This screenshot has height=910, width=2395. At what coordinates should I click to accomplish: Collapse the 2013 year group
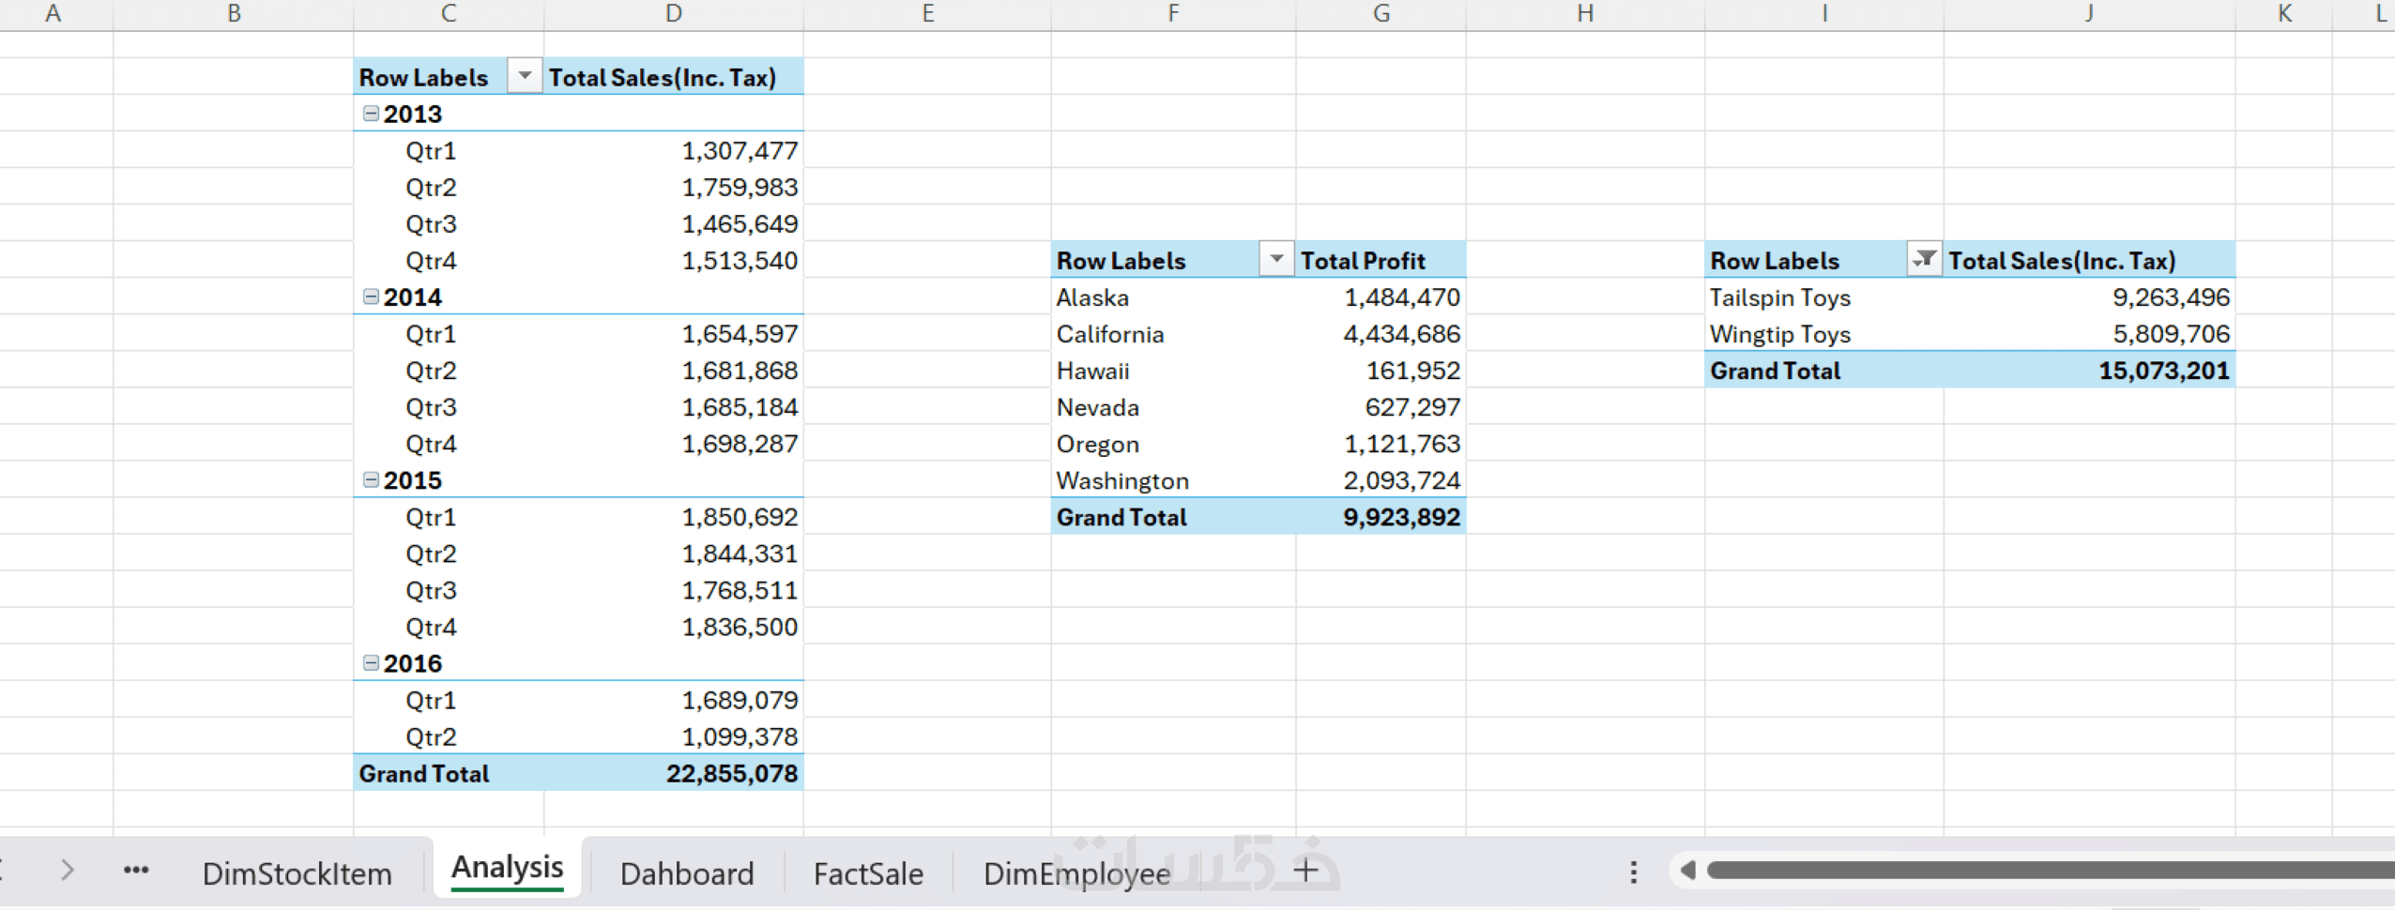point(371,114)
